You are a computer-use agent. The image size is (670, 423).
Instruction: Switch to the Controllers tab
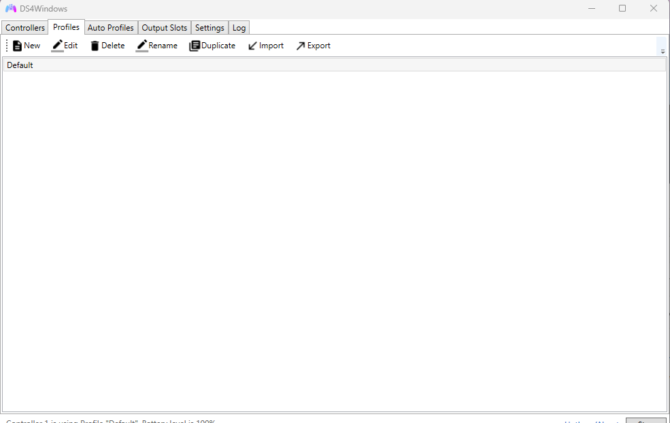[x=24, y=28]
